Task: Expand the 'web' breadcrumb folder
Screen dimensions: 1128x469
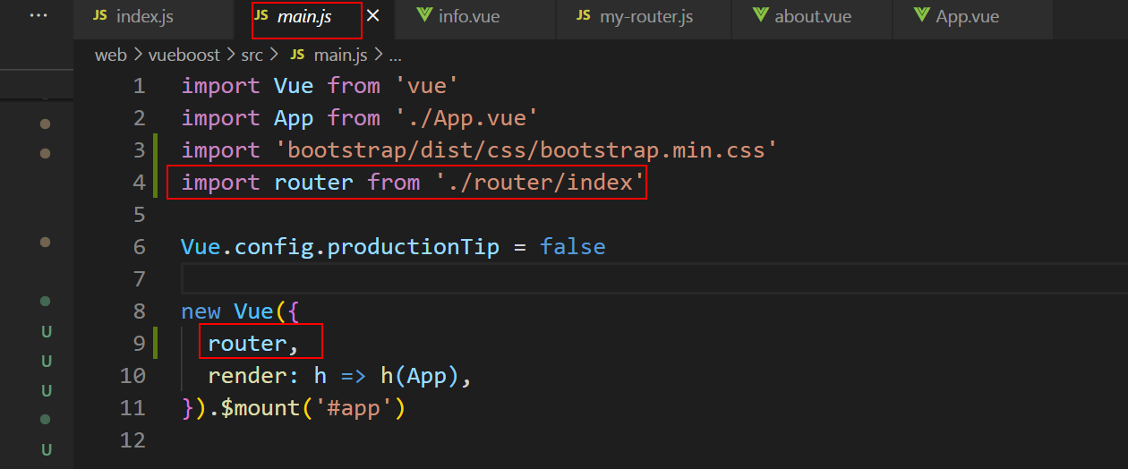Action: coord(111,55)
